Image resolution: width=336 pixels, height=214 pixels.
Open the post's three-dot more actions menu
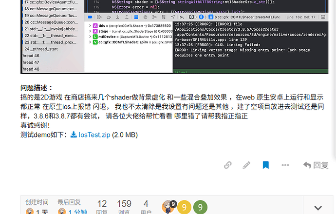(285, 165)
